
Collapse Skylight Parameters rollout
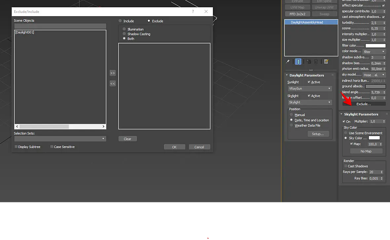(341, 114)
